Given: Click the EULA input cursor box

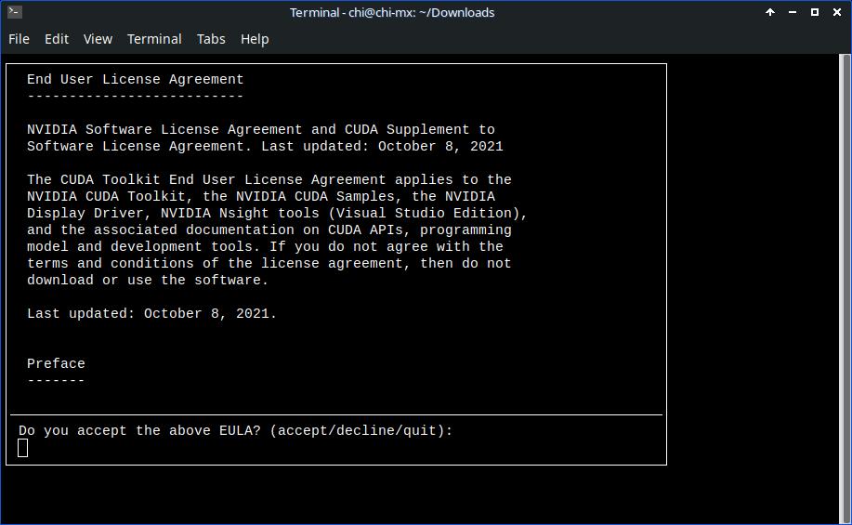Looking at the screenshot, I should click(x=23, y=449).
